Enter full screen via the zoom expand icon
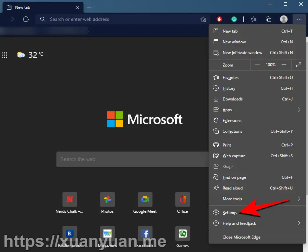Viewport: 308px width, 252px height. (299, 65)
